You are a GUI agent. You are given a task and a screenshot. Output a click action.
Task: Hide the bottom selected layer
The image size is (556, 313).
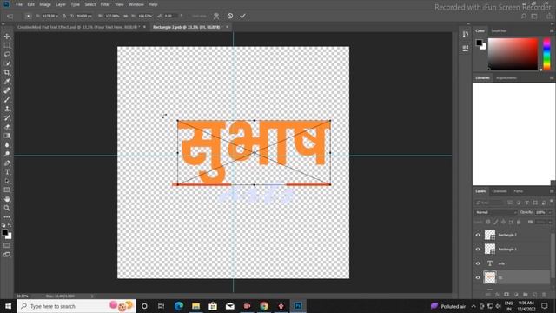pyautogui.click(x=478, y=277)
